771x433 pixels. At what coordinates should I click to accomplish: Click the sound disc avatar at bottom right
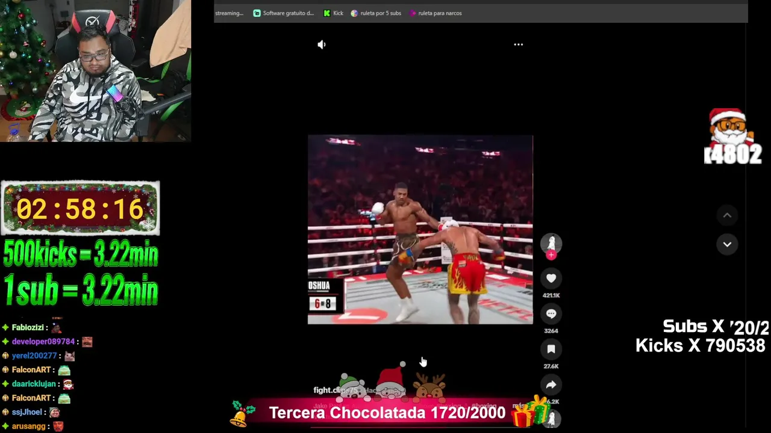[551, 419]
